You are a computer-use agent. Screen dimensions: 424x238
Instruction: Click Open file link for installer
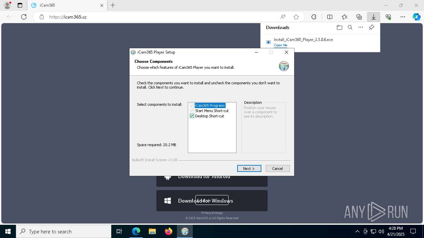tap(281, 45)
